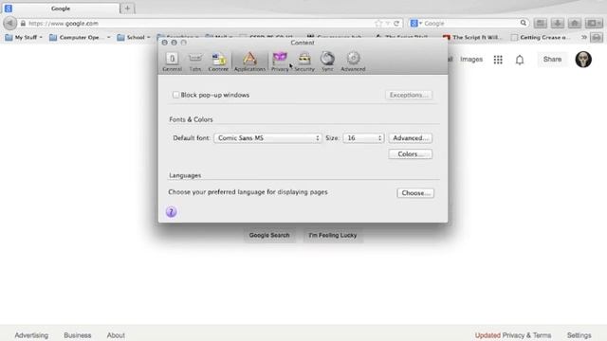Click the icon after the bookmarks chevron
Viewport: 607px width, 341px height.
[x=597, y=37]
